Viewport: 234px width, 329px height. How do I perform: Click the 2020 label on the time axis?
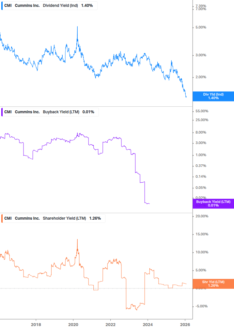coord(73,325)
